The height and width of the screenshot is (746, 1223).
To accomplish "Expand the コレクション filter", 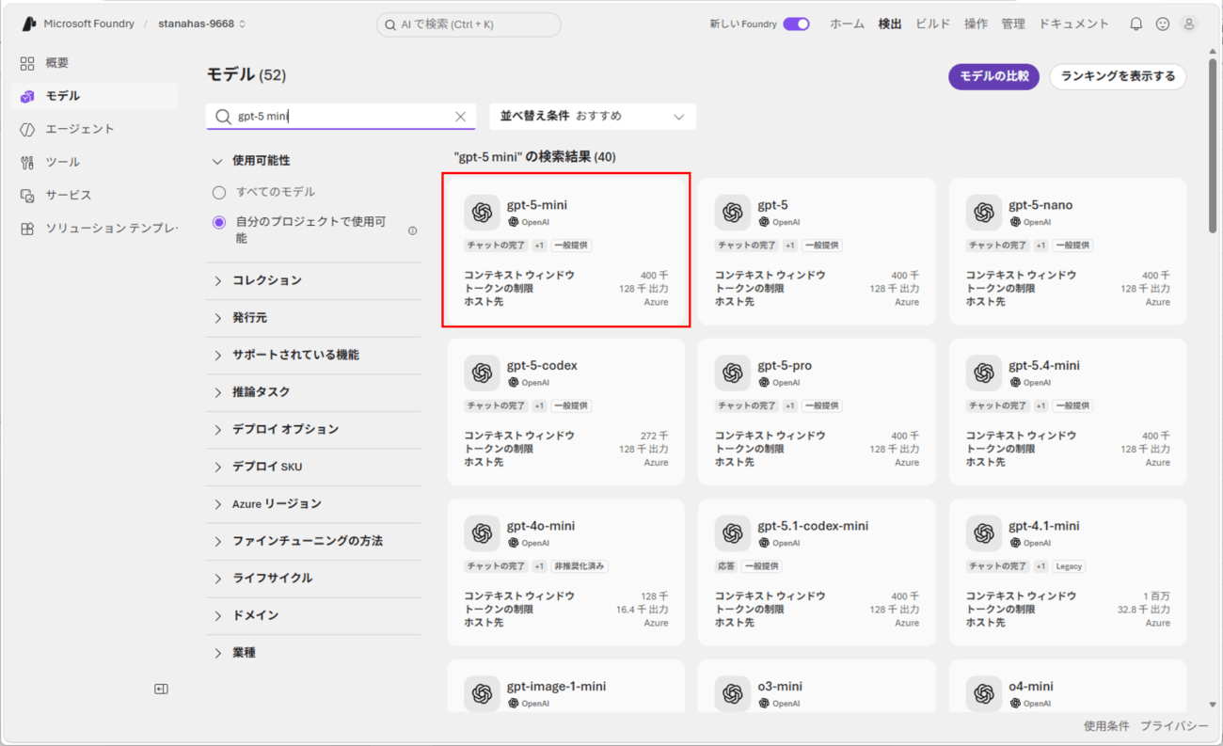I will pos(313,280).
